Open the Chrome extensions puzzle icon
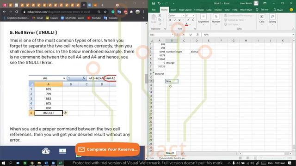 (x=131, y=12)
